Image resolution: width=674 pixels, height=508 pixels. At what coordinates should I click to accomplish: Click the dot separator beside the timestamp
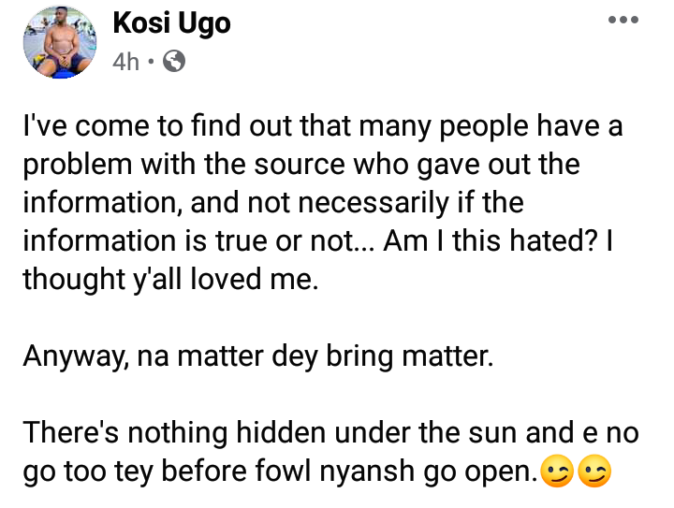pyautogui.click(x=151, y=62)
